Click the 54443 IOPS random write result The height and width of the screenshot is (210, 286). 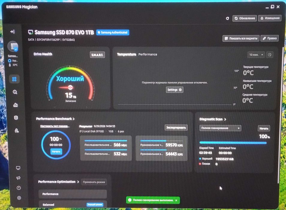(174, 154)
